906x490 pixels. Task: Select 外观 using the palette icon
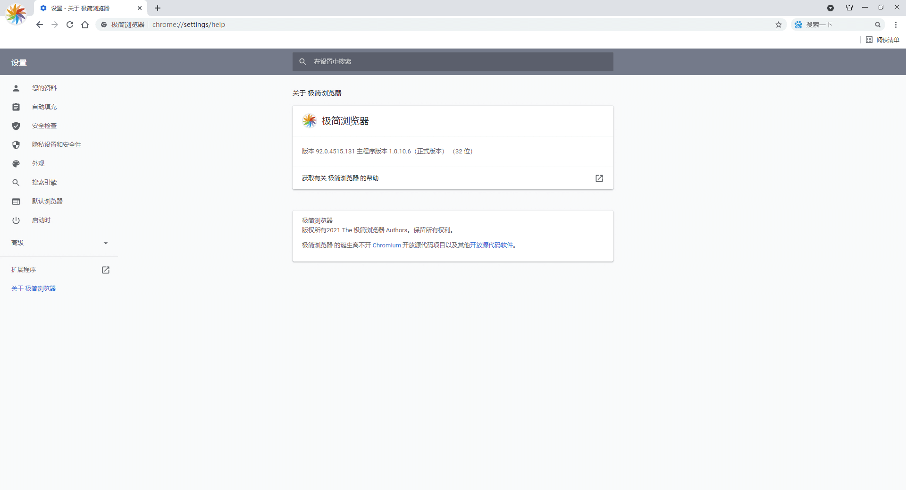coord(16,163)
